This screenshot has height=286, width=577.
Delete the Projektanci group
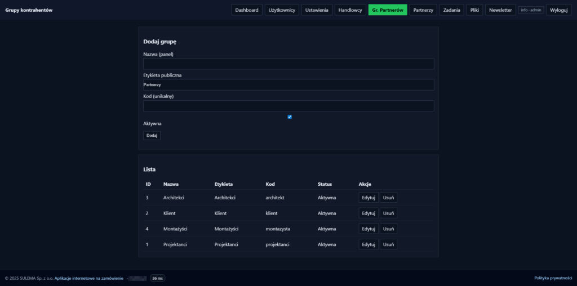pos(388,244)
